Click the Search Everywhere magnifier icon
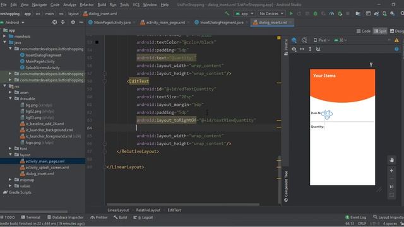Screen dimensions: 404x227 [x=402, y=13]
